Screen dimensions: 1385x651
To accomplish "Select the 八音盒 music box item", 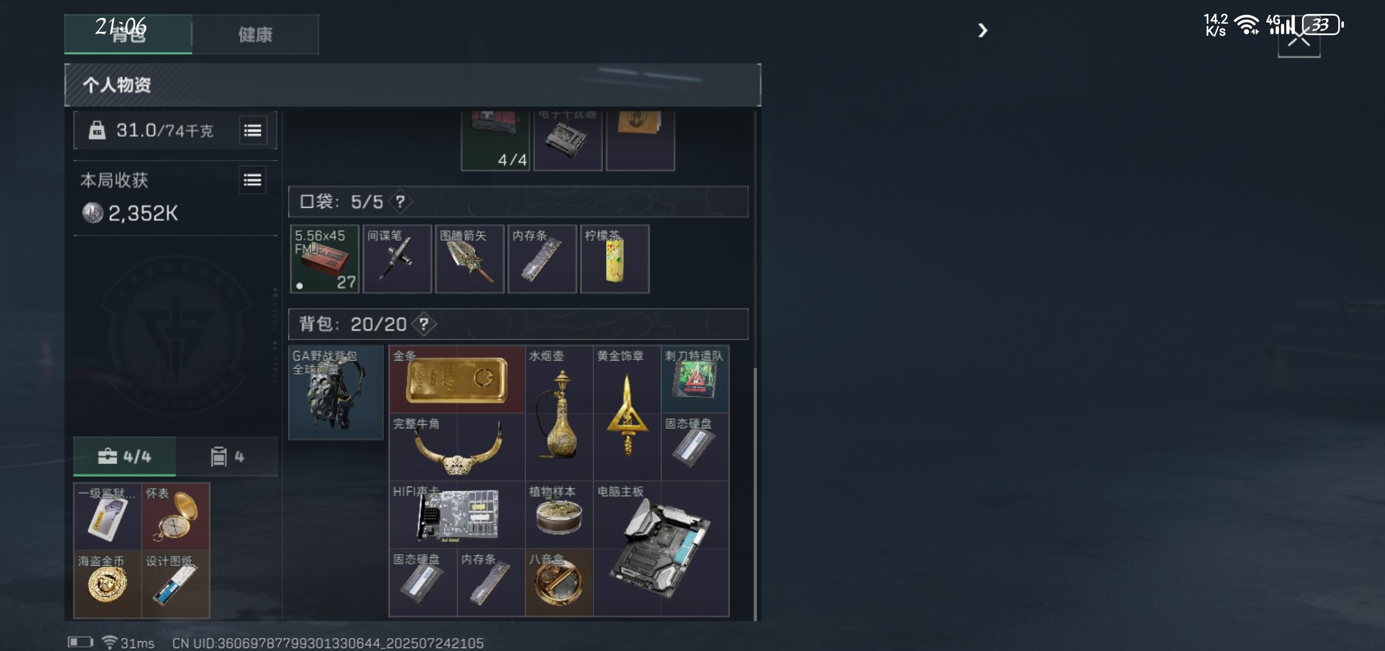I will [559, 583].
